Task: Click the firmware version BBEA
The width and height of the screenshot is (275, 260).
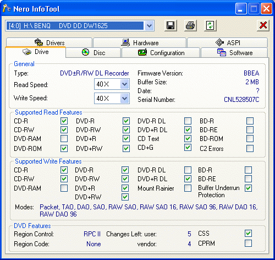Action: [251, 73]
